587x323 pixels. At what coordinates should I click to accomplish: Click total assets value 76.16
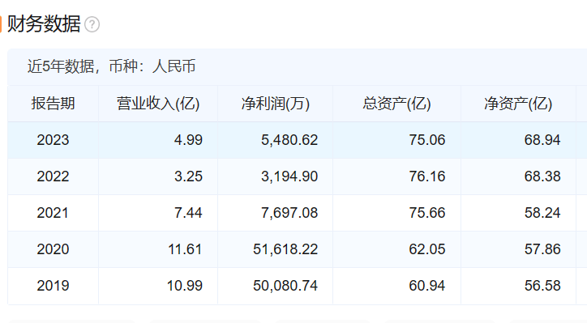coord(427,176)
